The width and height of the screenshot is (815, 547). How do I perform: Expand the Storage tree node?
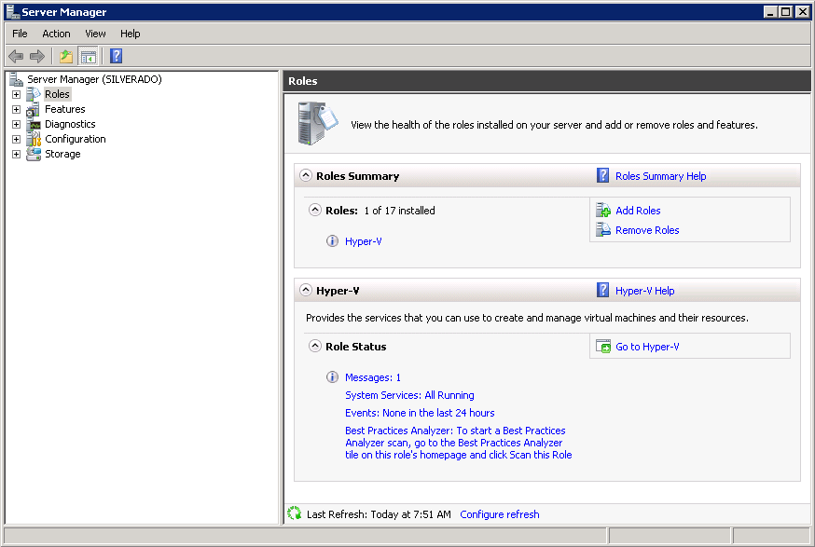[16, 155]
